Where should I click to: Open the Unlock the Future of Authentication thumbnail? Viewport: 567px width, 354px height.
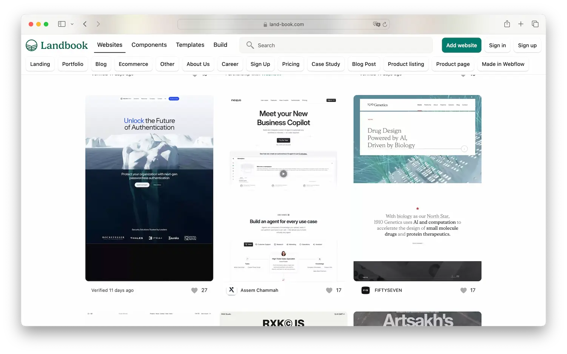click(149, 188)
